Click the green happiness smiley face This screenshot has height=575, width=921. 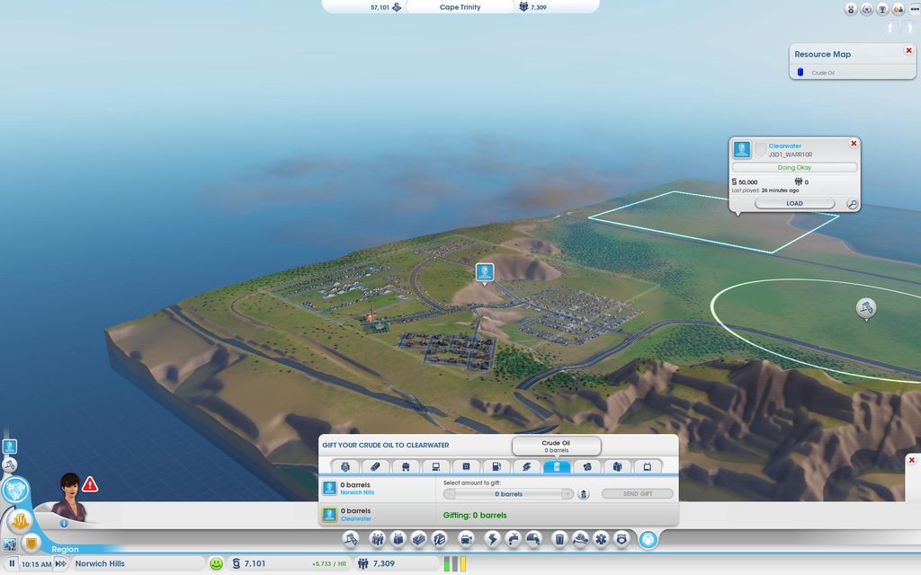click(x=216, y=564)
